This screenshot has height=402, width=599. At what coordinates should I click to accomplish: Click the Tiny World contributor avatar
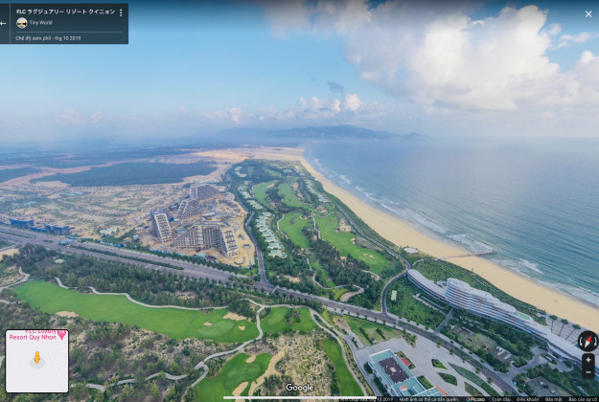tap(22, 23)
